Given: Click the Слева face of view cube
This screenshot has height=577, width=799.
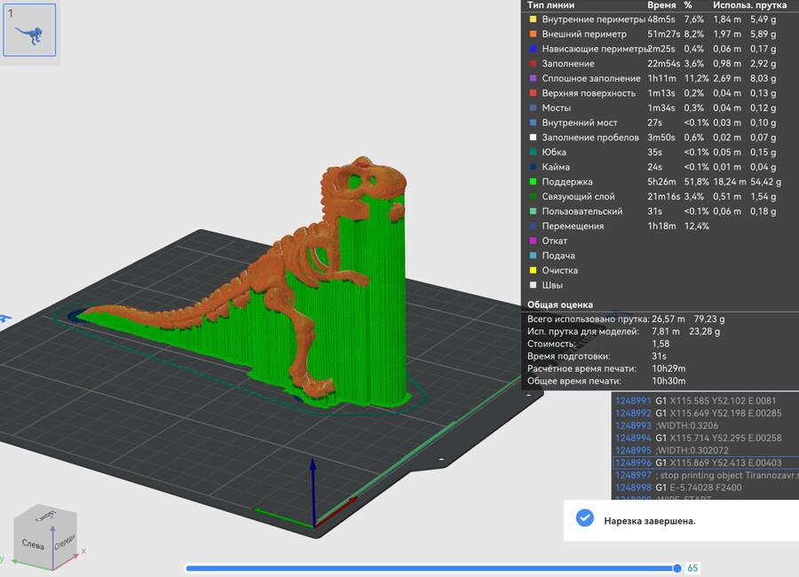Looking at the screenshot, I should [33, 544].
